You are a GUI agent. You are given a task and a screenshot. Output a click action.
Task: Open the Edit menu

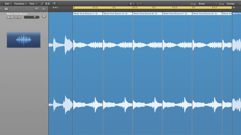(x=8, y=4)
